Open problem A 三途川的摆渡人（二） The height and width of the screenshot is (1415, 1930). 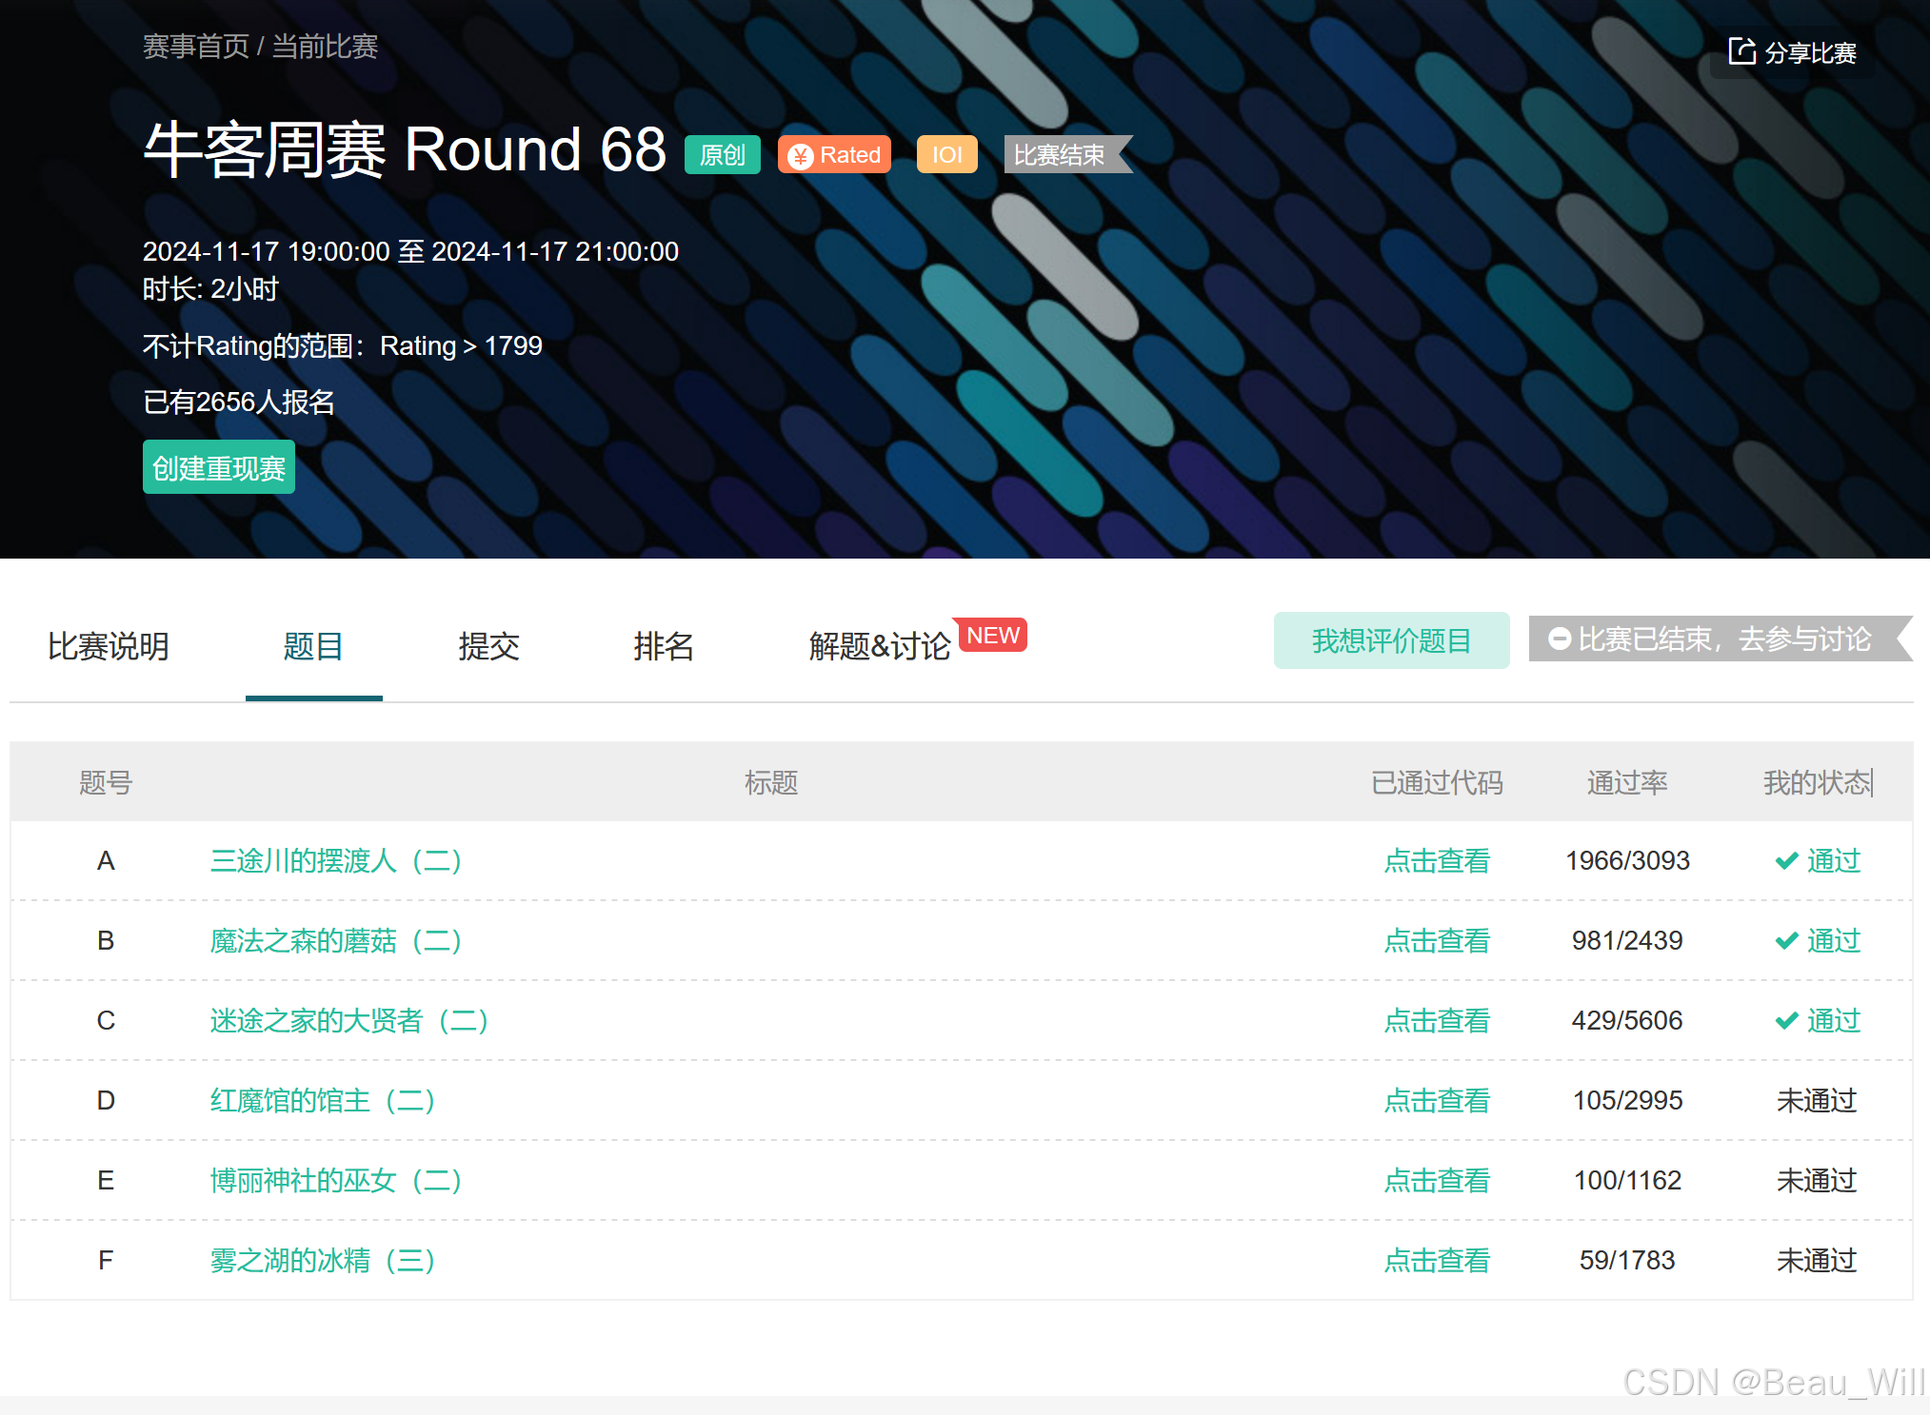[x=335, y=860]
